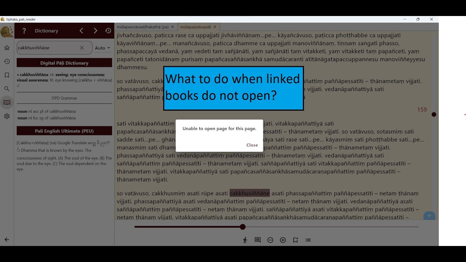This screenshot has width=466, height=262.
Task: Open the Home page from the sidebar
Action: [x=7, y=48]
